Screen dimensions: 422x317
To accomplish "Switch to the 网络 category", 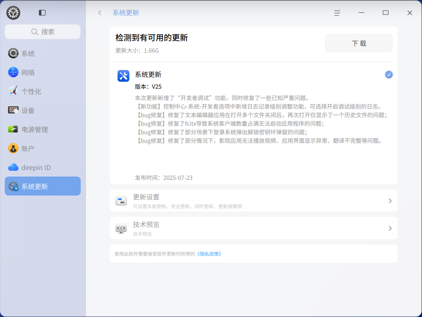I will coord(43,73).
